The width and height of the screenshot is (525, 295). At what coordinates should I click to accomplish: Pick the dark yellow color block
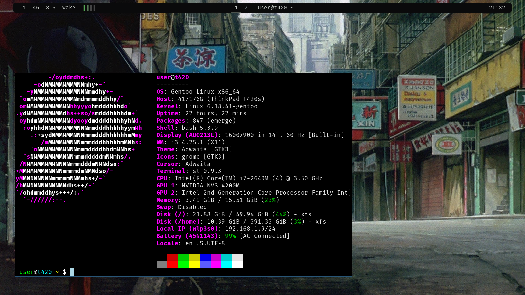(x=194, y=258)
